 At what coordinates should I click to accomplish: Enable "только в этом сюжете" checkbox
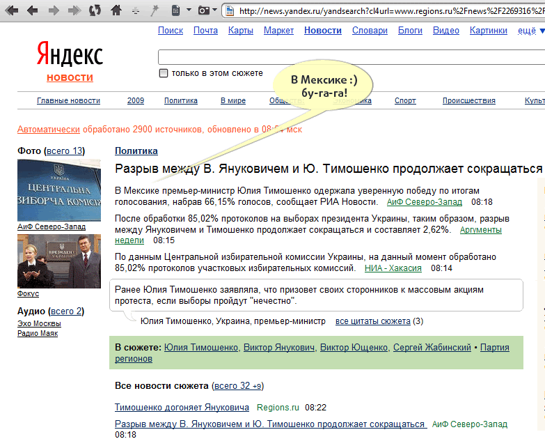coord(164,73)
